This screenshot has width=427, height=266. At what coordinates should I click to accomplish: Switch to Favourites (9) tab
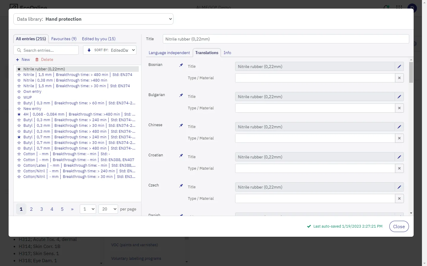point(64,39)
